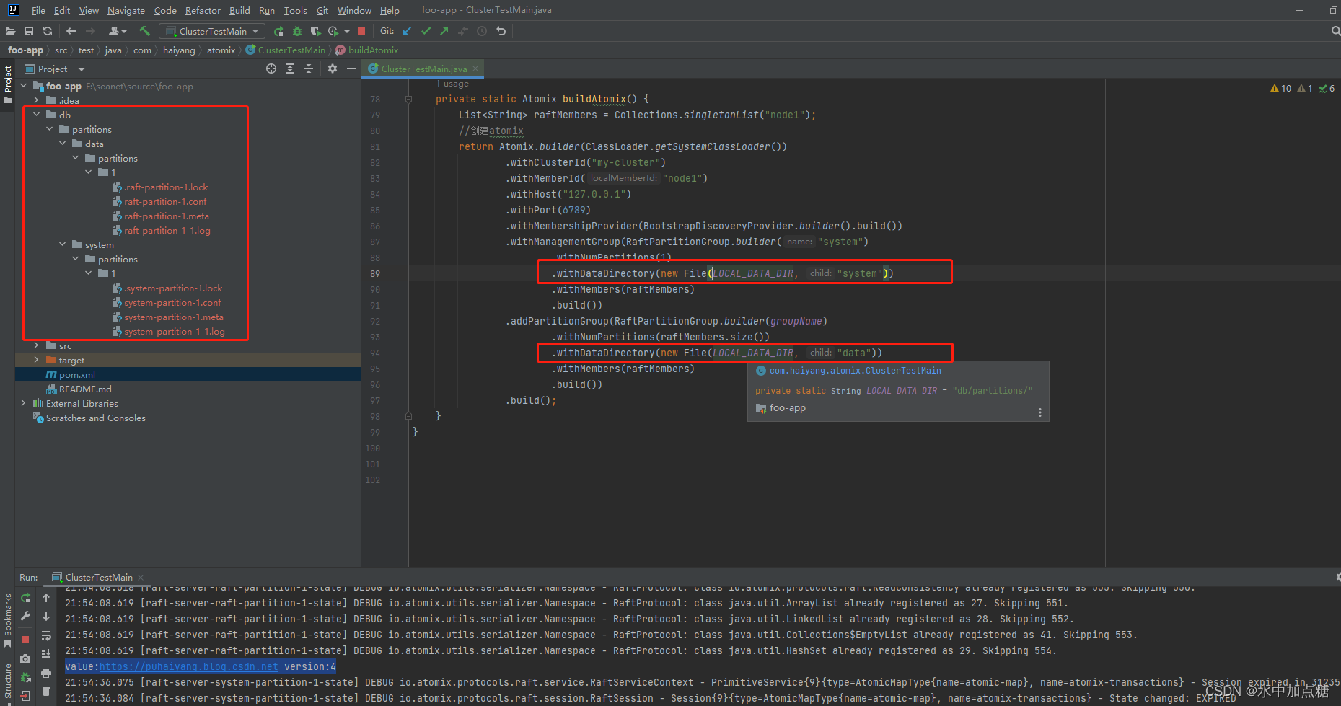Click the down arrow in the Run console

[x=46, y=617]
